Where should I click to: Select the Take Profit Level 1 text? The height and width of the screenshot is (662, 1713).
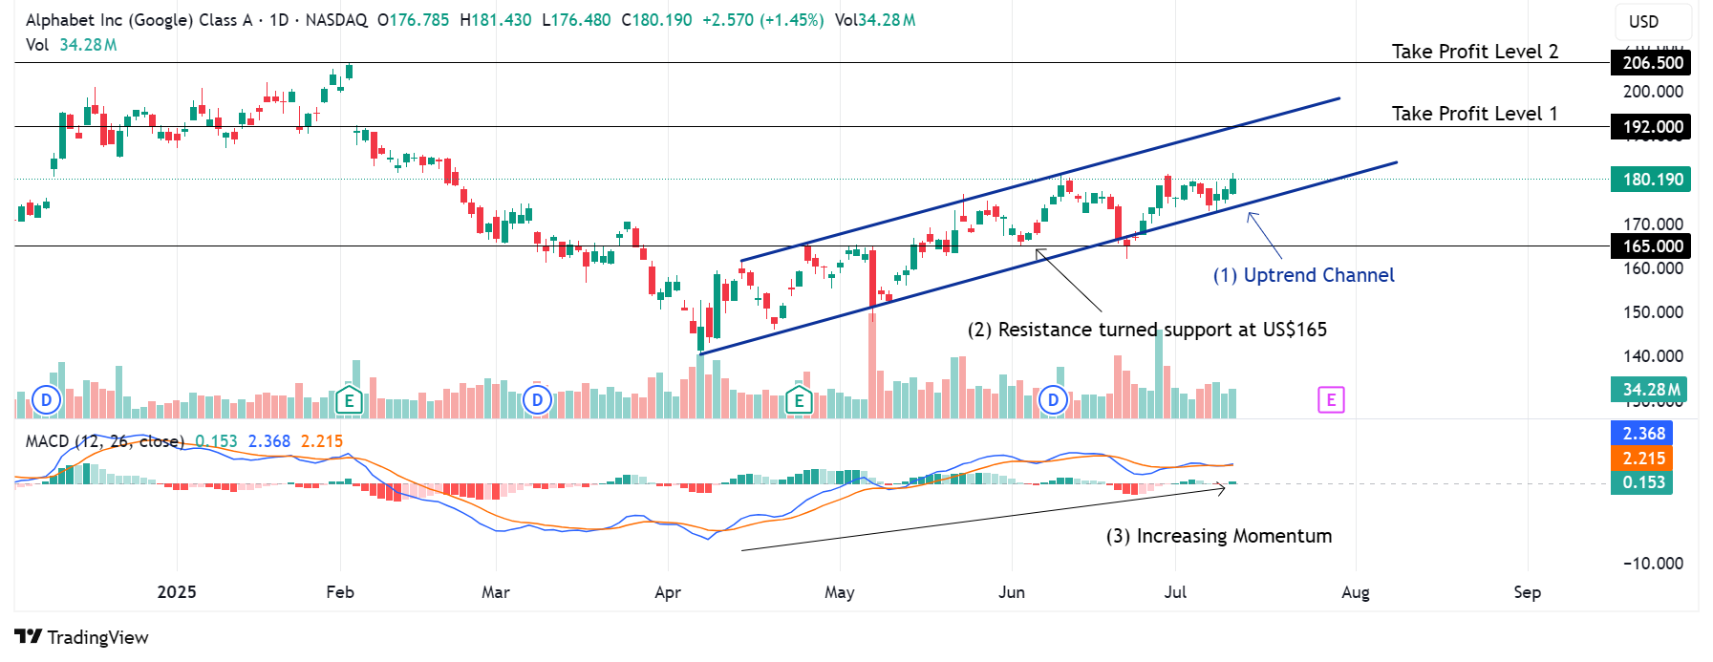pos(1474,114)
